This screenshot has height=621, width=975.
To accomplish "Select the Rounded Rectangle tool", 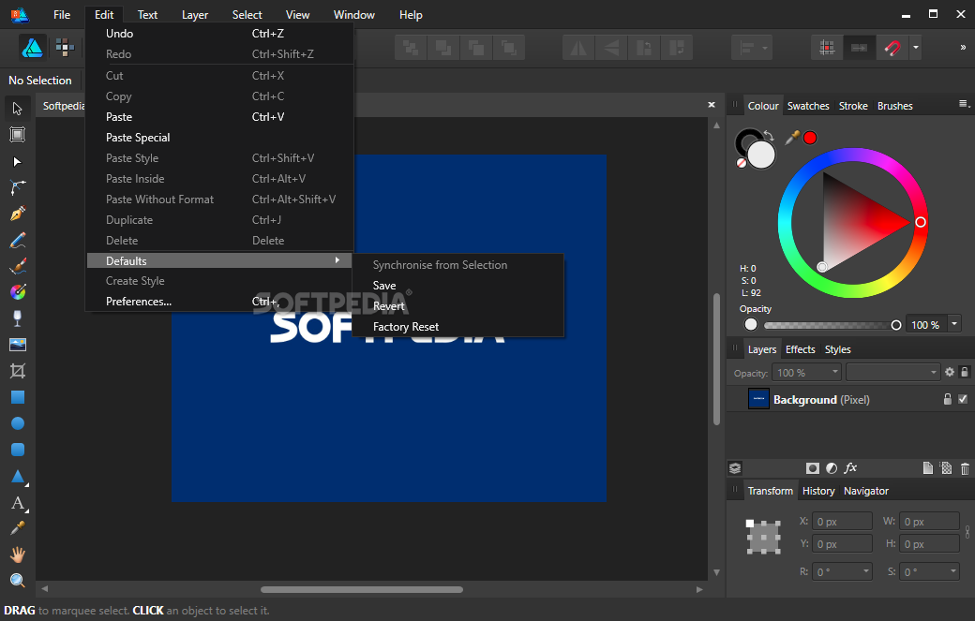I will 18,450.
